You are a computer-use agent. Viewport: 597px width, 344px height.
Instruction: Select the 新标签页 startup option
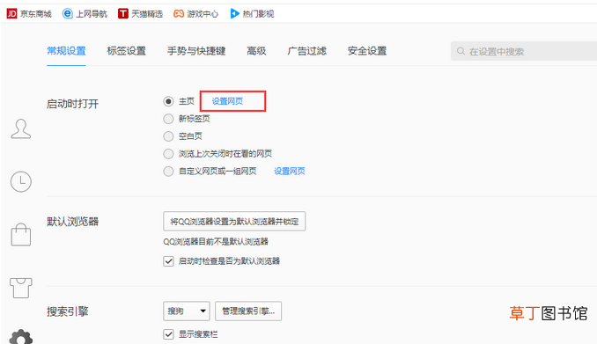point(168,119)
